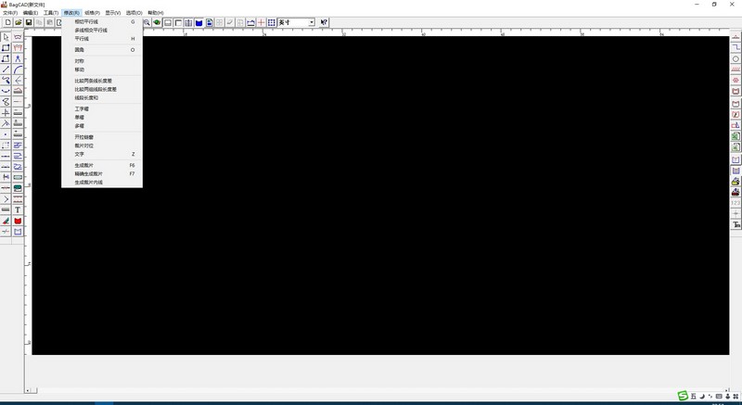Viewport: 742px width, 405px height.
Task: Select the arrow pointer tool
Action: coord(6,37)
